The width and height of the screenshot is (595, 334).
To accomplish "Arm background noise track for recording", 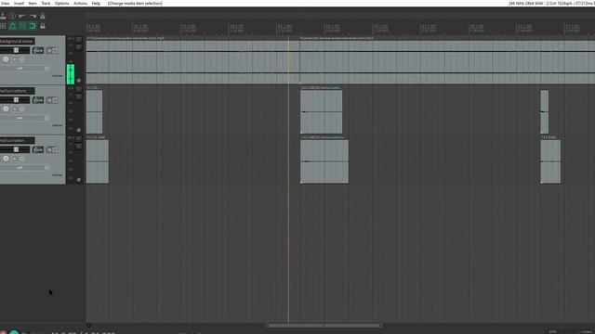I will point(6,59).
